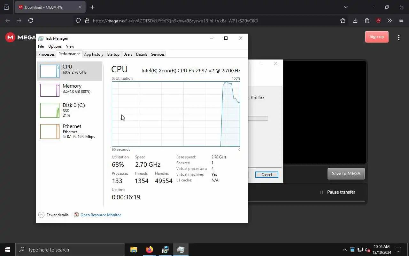409x256 pixels.
Task: Click the Task Manager taskbar icon
Action: [181, 250]
